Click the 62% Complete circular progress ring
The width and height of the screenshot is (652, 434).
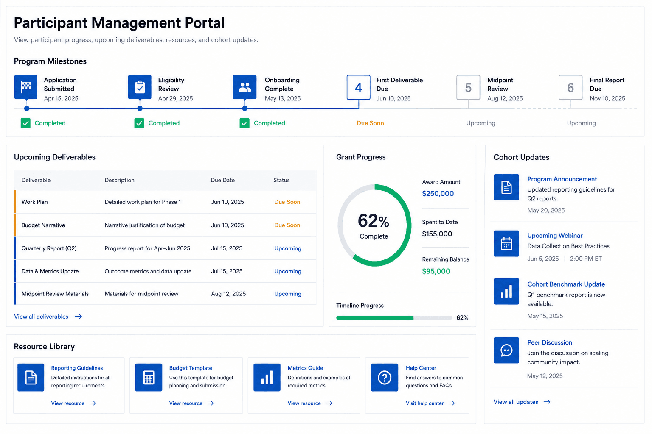[x=374, y=225]
